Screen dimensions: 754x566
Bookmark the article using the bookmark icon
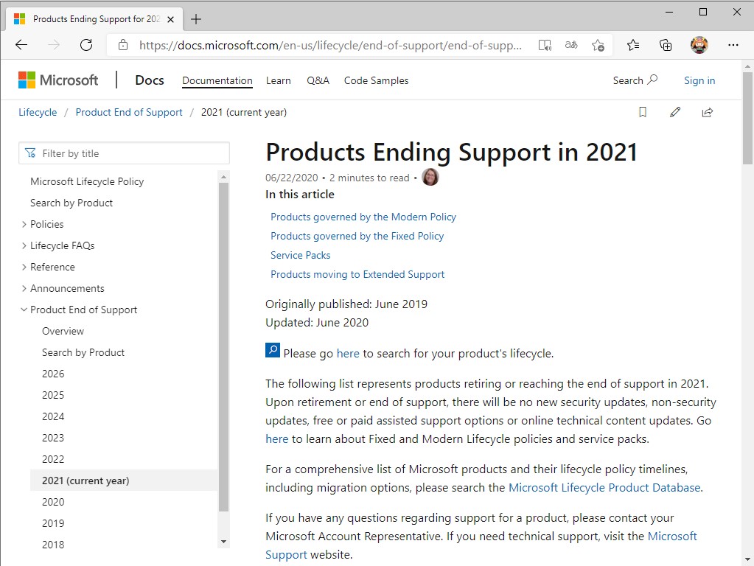tap(642, 112)
